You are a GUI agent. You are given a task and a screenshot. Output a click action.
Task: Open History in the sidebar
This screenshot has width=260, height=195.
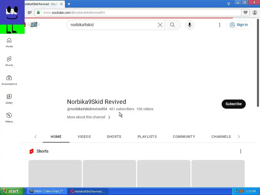pos(9,118)
